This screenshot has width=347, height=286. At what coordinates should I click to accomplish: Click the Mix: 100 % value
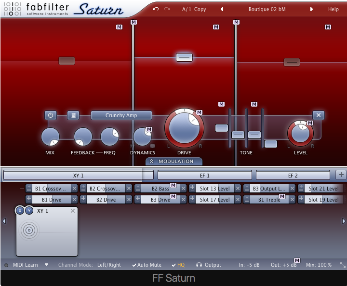tap(319, 265)
